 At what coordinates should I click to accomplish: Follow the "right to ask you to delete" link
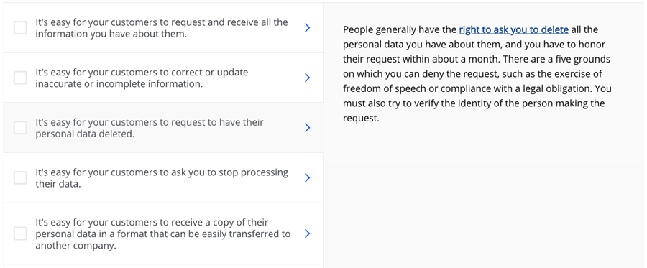point(514,29)
